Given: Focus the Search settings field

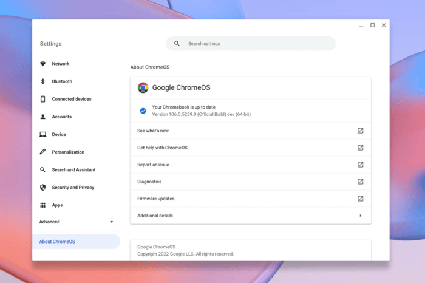Looking at the screenshot, I should click(251, 43).
